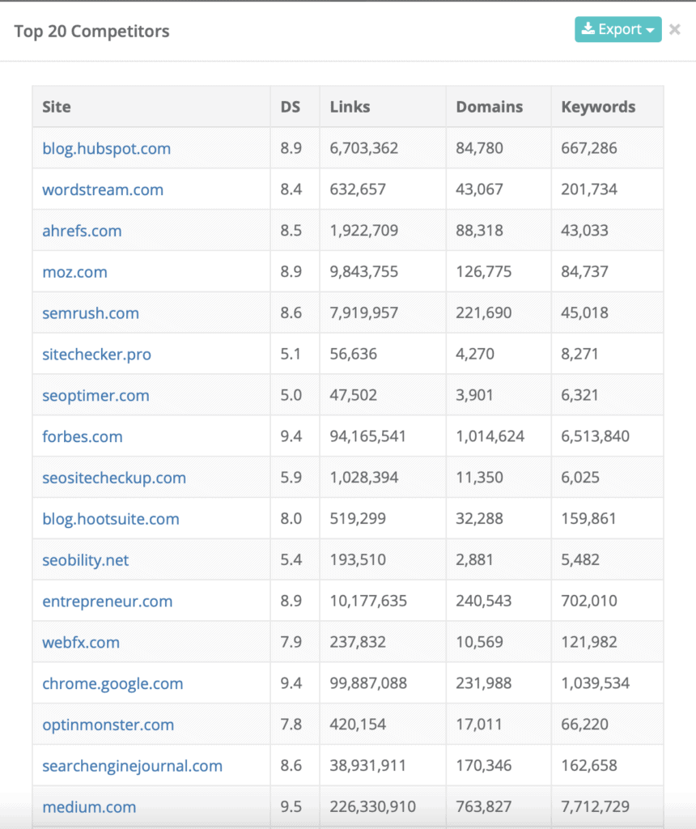Select links value 1,922,709

click(363, 231)
